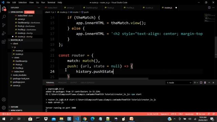This screenshot has height=122, width=217.
Task: Open the View menu
Action: pos(32,2)
